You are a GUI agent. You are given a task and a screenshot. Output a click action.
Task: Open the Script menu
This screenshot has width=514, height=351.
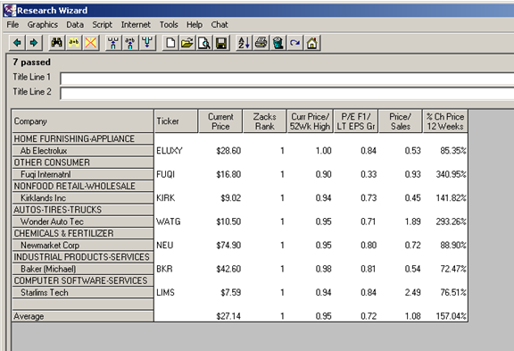coord(102,25)
